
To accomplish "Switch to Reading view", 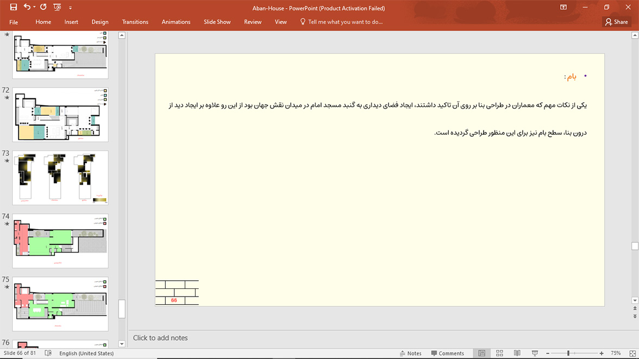I will click(517, 353).
